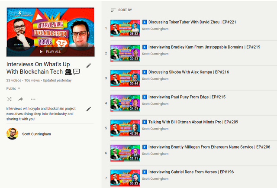Screen dimensions: 277x188
Task: Share the playlist with arrow icon
Action: (21, 99)
